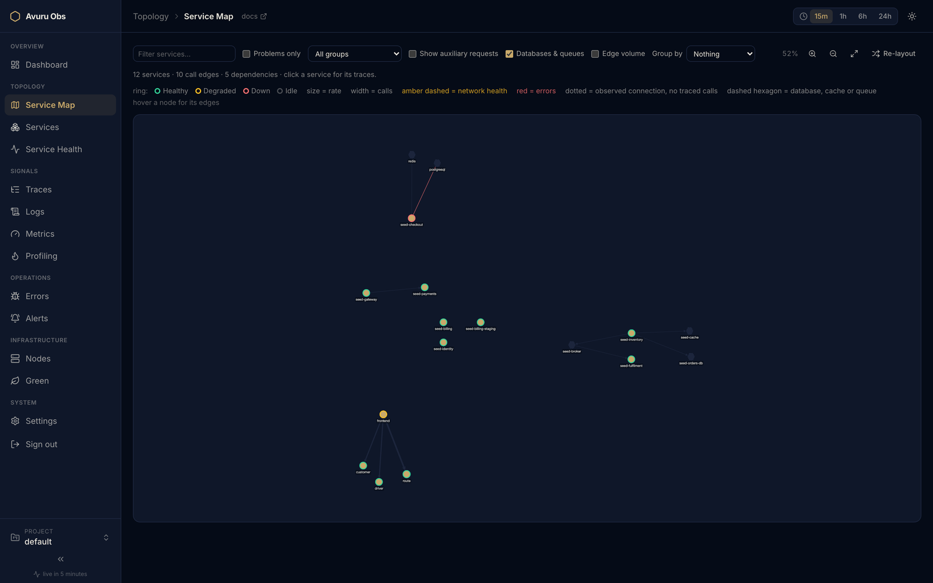933x583 pixels.
Task: Toggle the light/dark theme sun icon
Action: (912, 16)
